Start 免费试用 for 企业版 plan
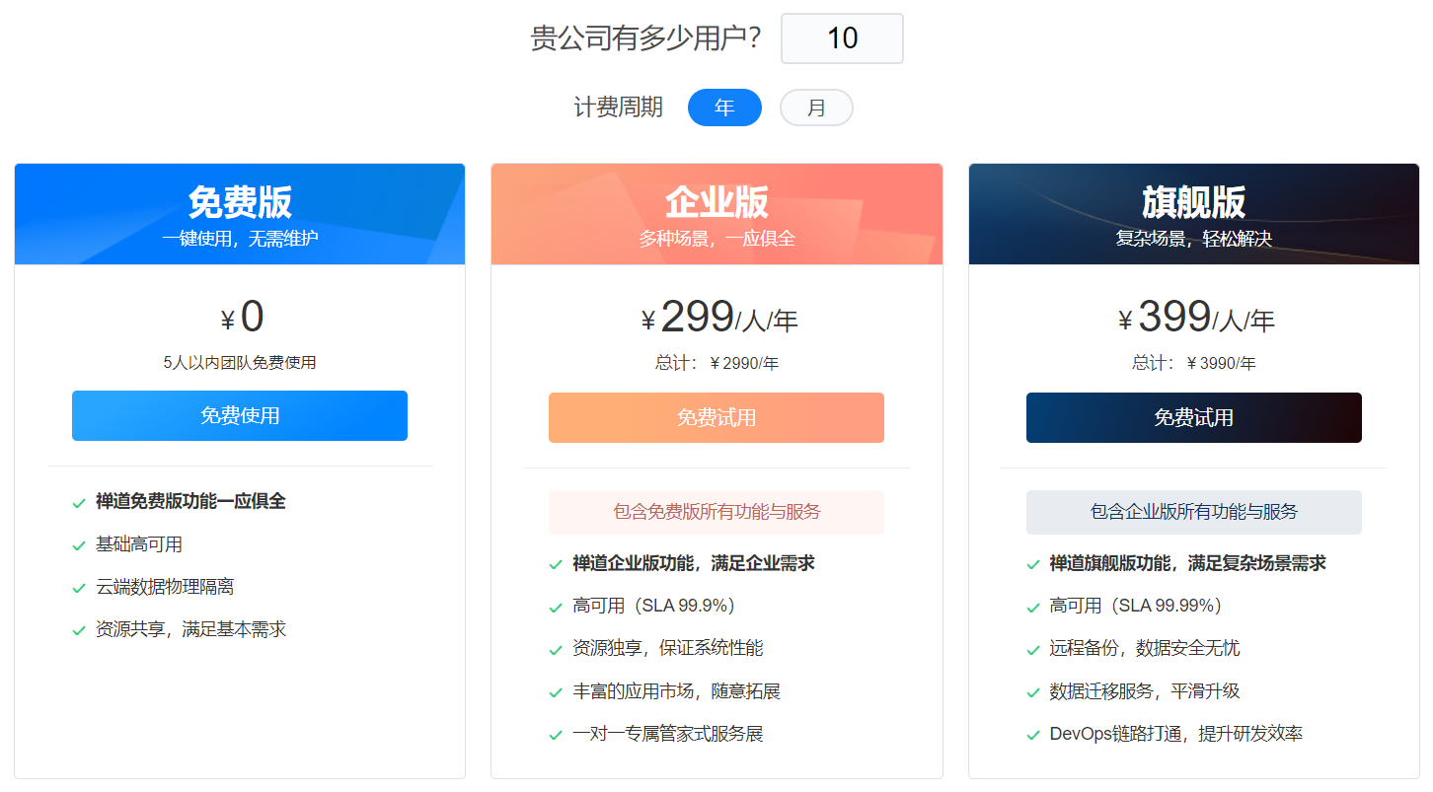Image resolution: width=1433 pixels, height=792 pixels. (716, 417)
